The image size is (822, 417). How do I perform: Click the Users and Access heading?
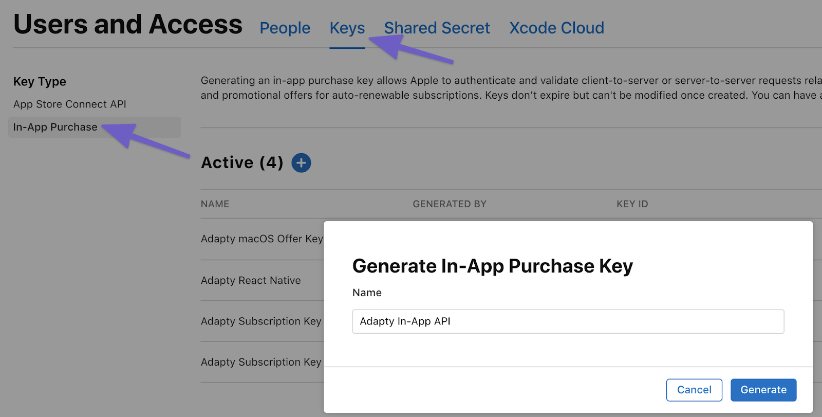[127, 25]
